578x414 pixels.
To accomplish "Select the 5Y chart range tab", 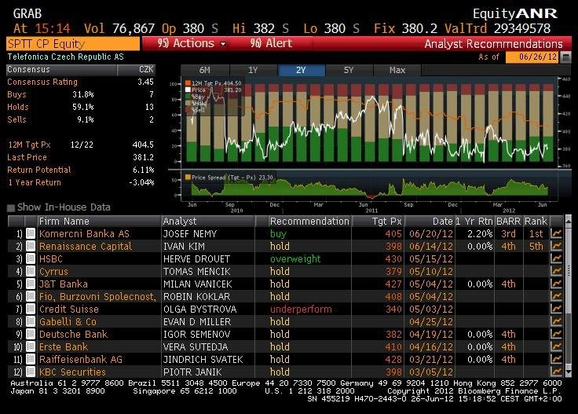I will [x=349, y=70].
